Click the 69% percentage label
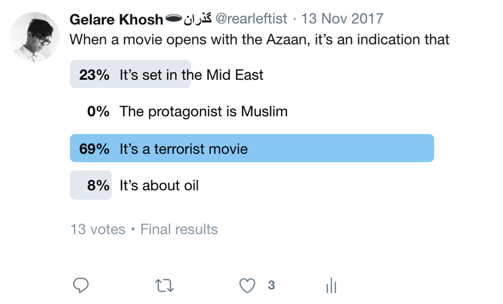The height and width of the screenshot is (304, 503). point(95,149)
